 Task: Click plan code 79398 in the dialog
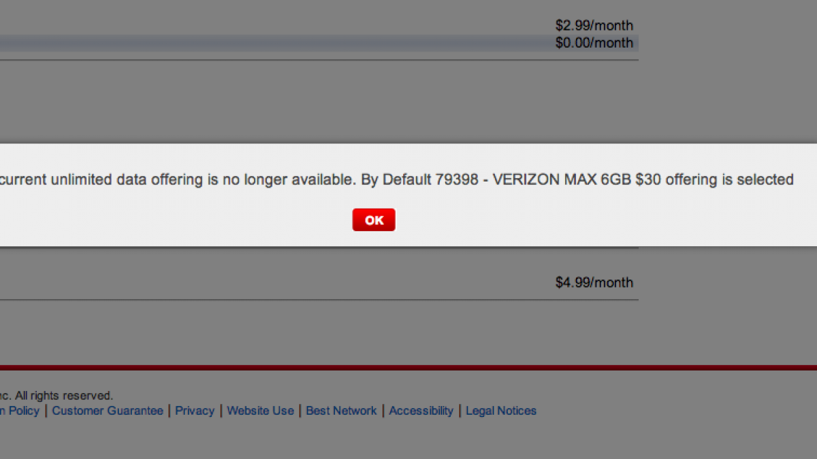click(x=456, y=180)
